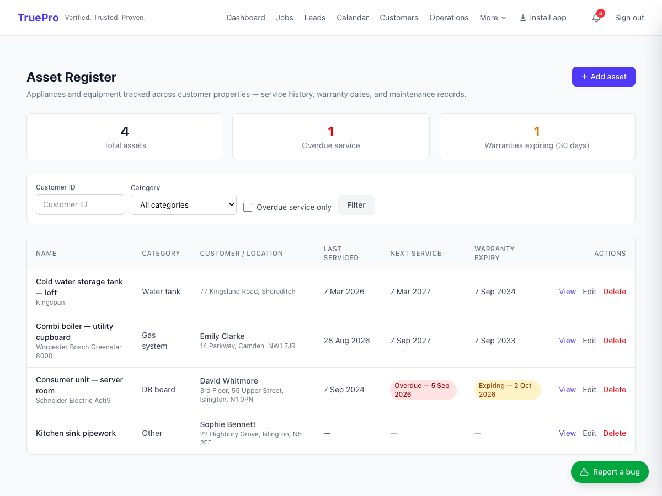The image size is (662, 496).
Task: Click the NEXT SERVICE column header
Action: pos(416,254)
